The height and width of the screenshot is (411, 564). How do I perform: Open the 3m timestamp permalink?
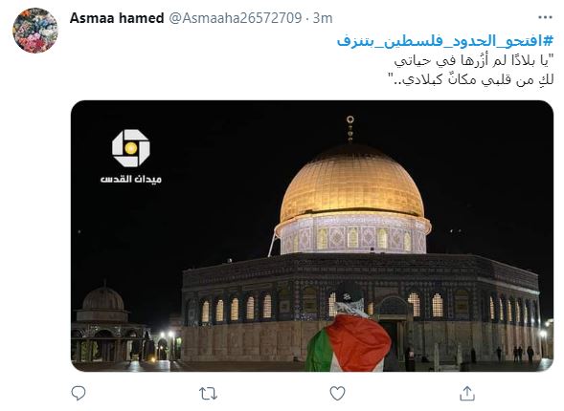pyautogui.click(x=323, y=18)
